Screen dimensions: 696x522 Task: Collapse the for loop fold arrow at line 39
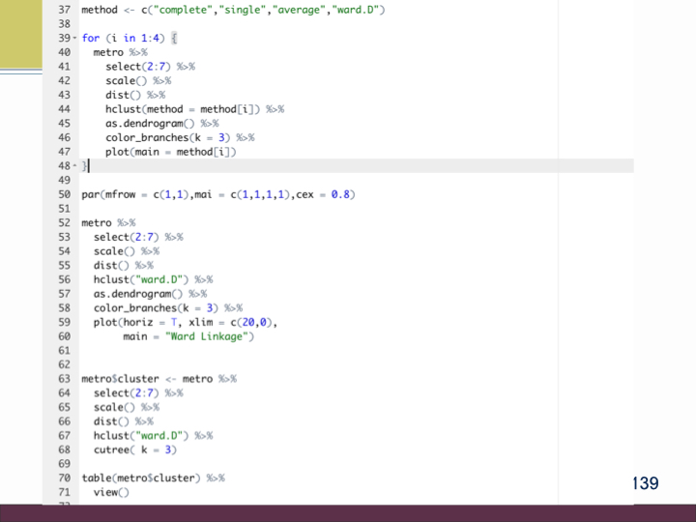[75, 38]
